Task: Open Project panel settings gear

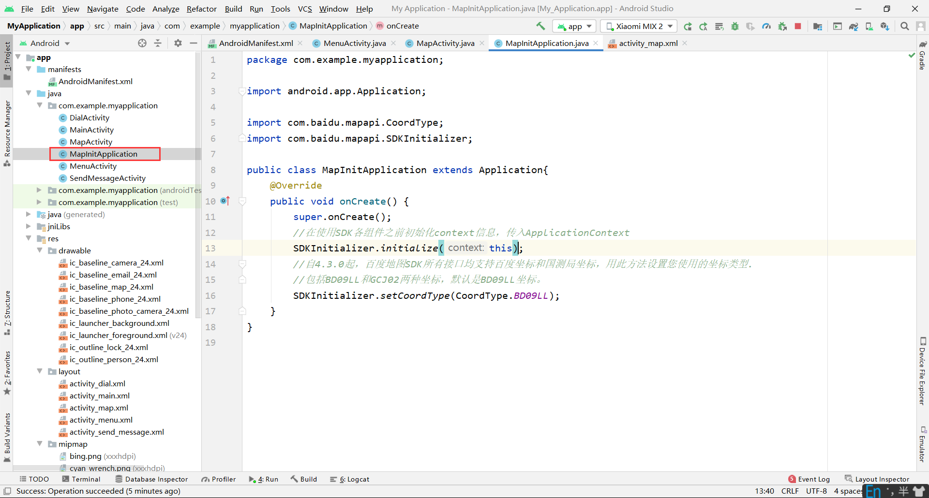Action: 178,43
